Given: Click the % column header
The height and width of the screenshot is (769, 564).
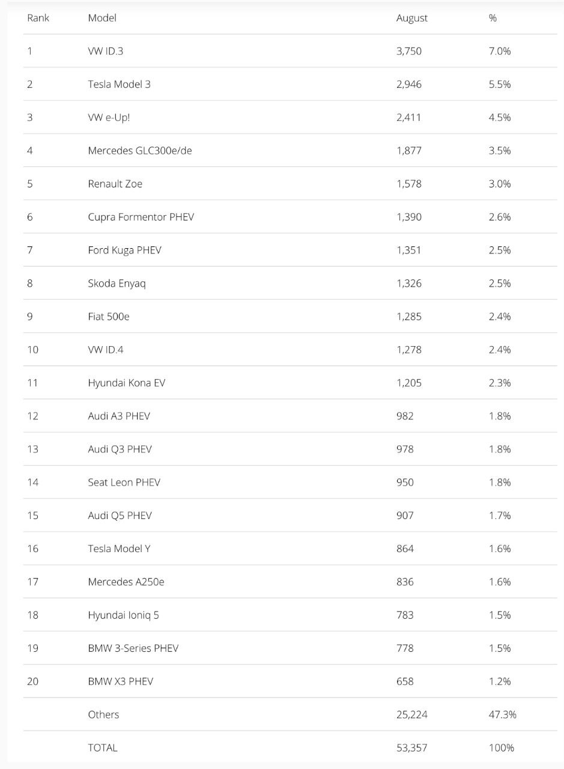Looking at the screenshot, I should [x=493, y=18].
